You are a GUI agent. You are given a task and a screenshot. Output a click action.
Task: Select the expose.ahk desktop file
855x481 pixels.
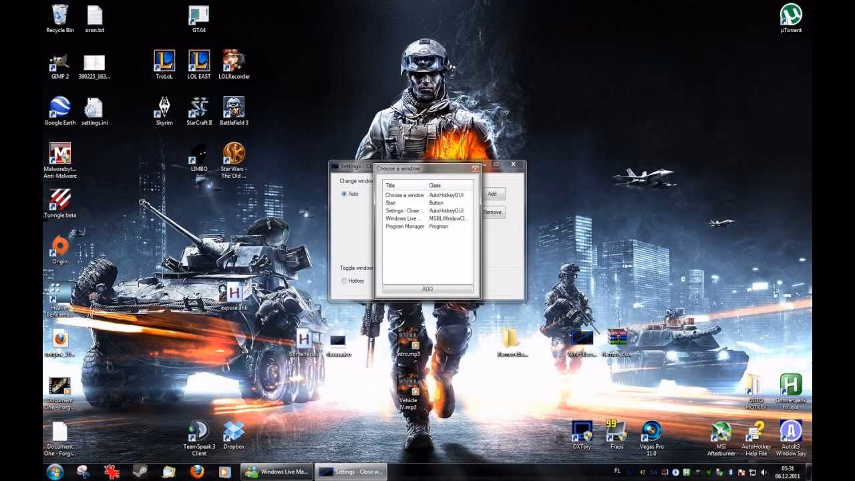point(234,296)
